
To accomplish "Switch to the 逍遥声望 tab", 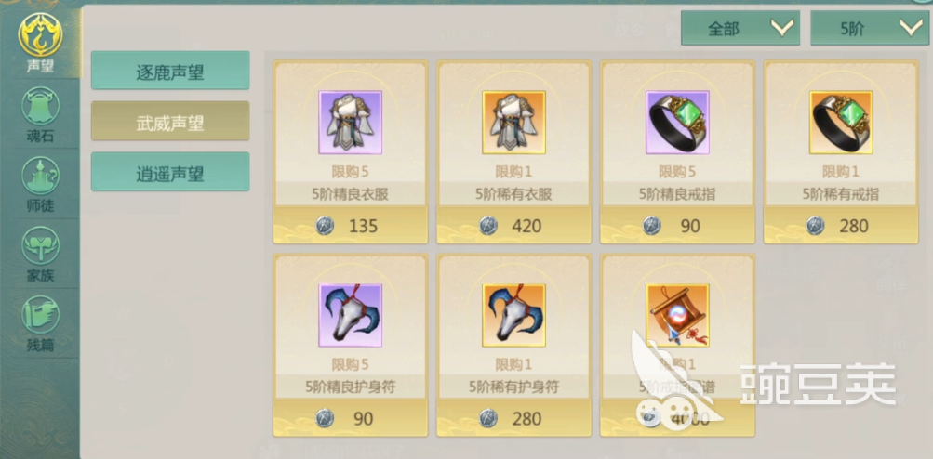I will pos(170,172).
